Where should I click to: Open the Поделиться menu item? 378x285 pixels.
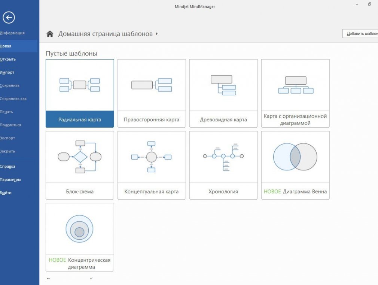tap(10, 125)
